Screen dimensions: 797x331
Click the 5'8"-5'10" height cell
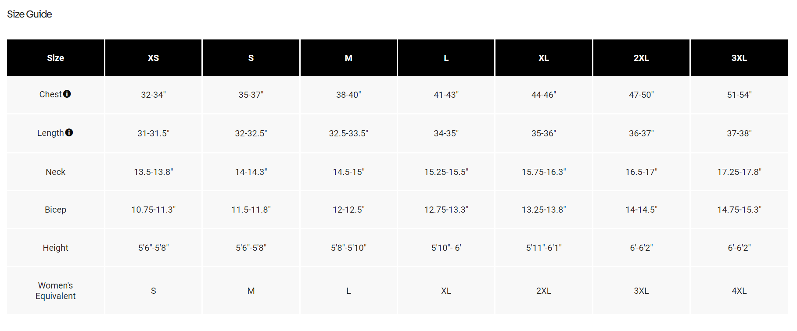coord(348,248)
